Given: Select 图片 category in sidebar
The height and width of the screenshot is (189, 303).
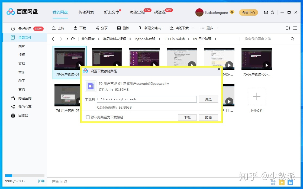Looking at the screenshot, I should click(22, 46).
